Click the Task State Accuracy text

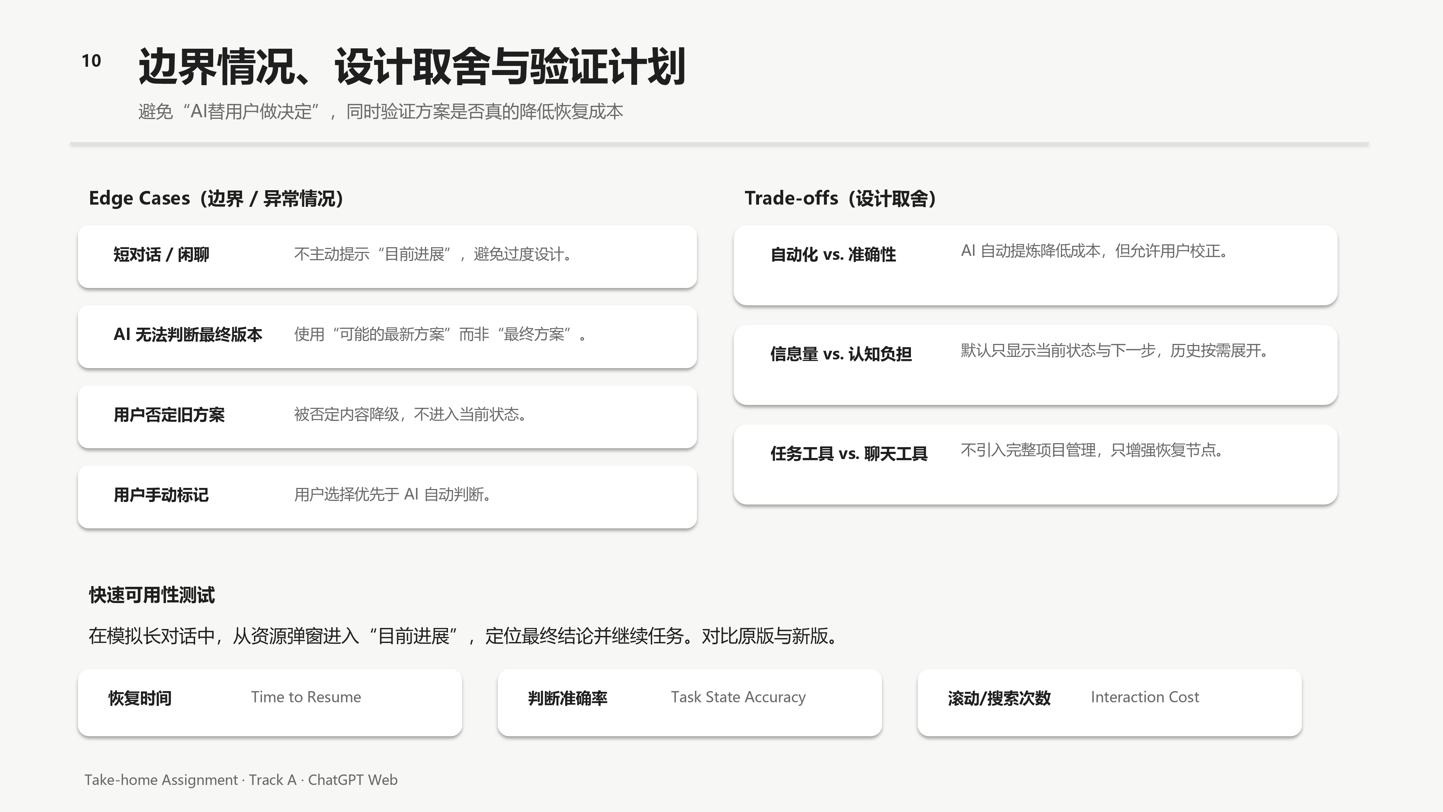coord(738,698)
